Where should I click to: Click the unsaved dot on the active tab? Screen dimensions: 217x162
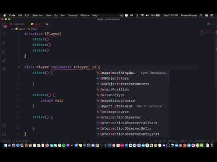point(47,24)
